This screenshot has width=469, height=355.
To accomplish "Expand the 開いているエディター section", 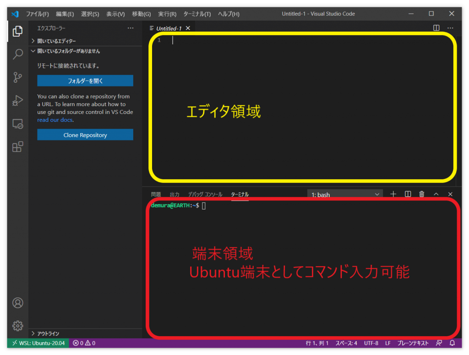I will click(56, 41).
